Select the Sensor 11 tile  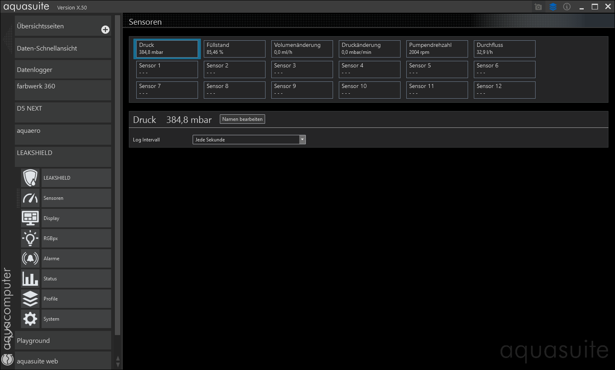click(x=437, y=90)
